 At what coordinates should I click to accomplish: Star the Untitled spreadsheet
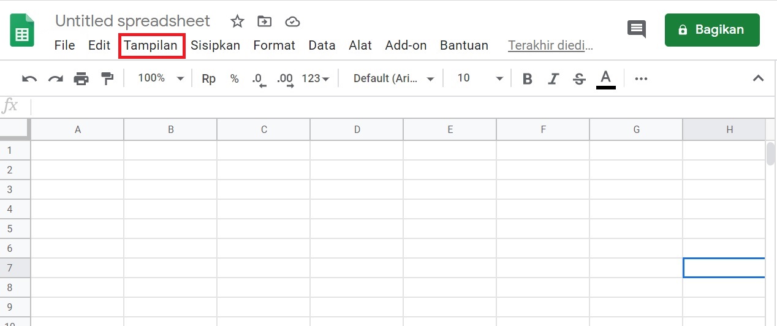(237, 21)
